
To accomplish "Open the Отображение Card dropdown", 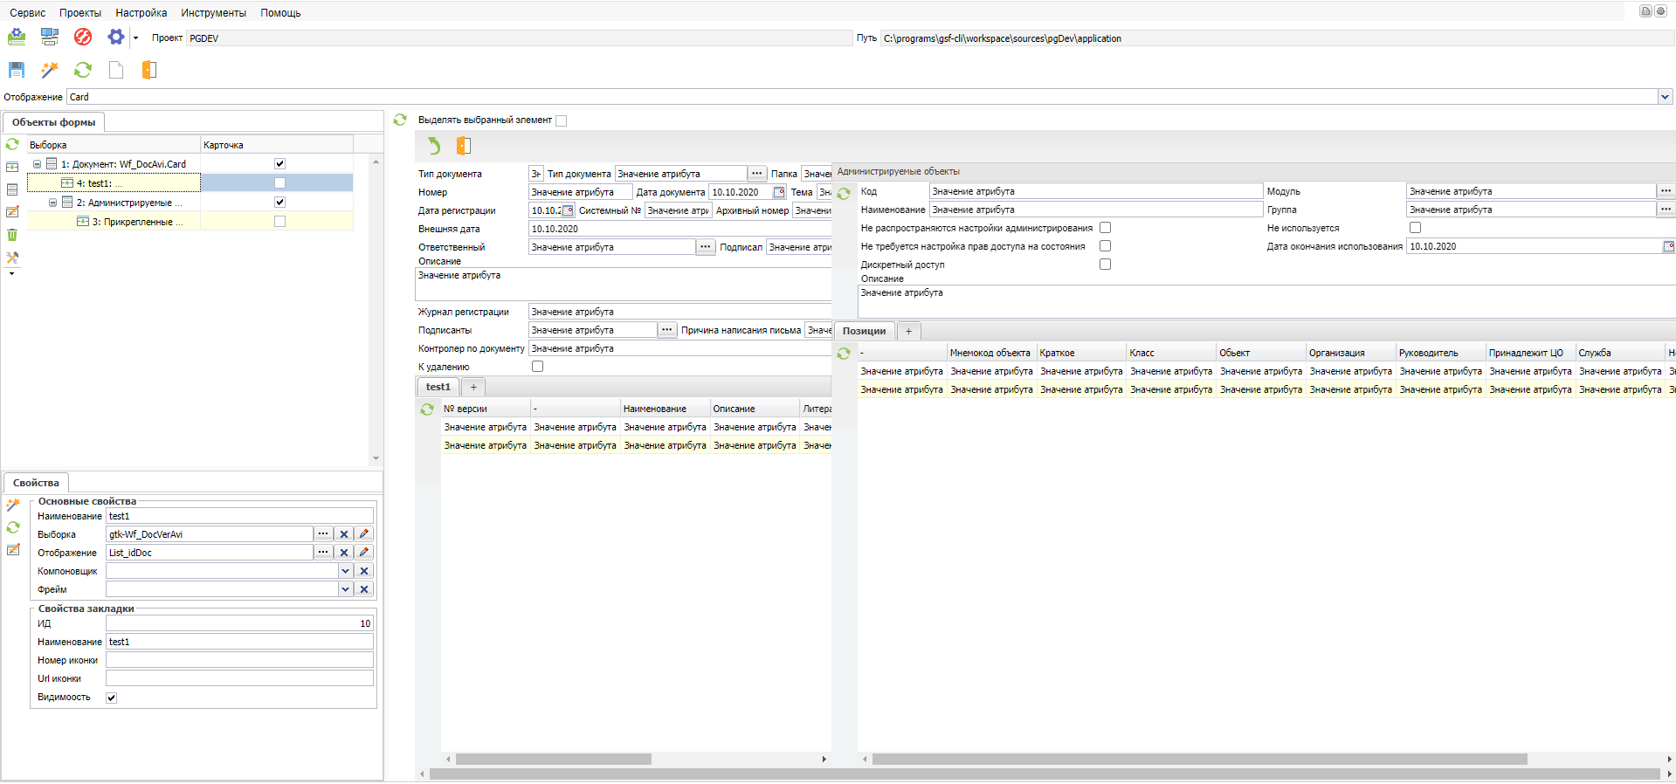I will [x=1665, y=97].
